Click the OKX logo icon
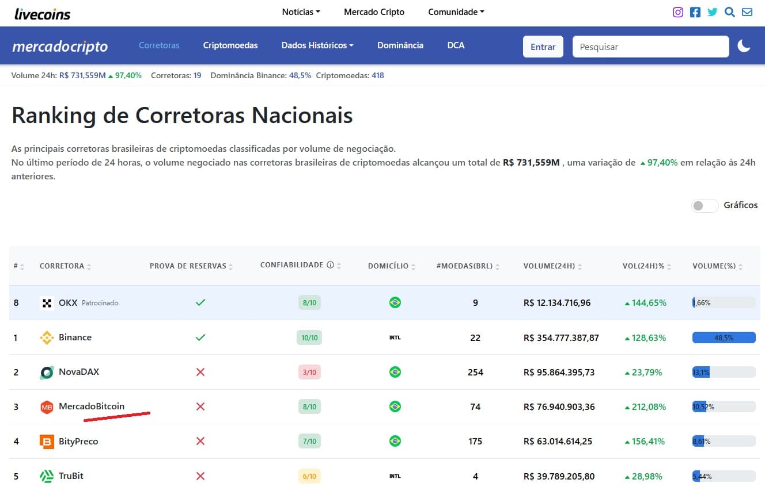Image resolution: width=765 pixels, height=491 pixels. pyautogui.click(x=47, y=302)
